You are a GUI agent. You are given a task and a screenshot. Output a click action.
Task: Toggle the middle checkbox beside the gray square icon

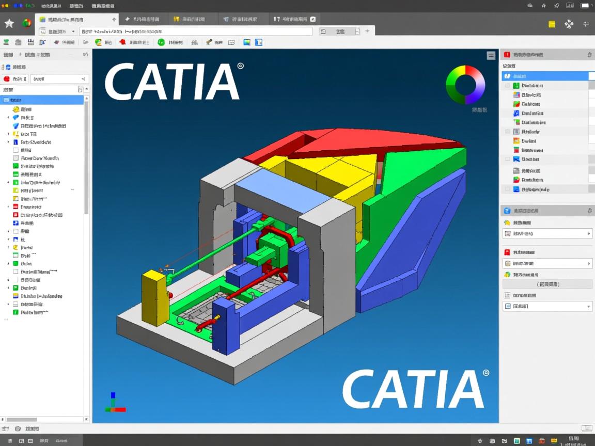pos(508,132)
